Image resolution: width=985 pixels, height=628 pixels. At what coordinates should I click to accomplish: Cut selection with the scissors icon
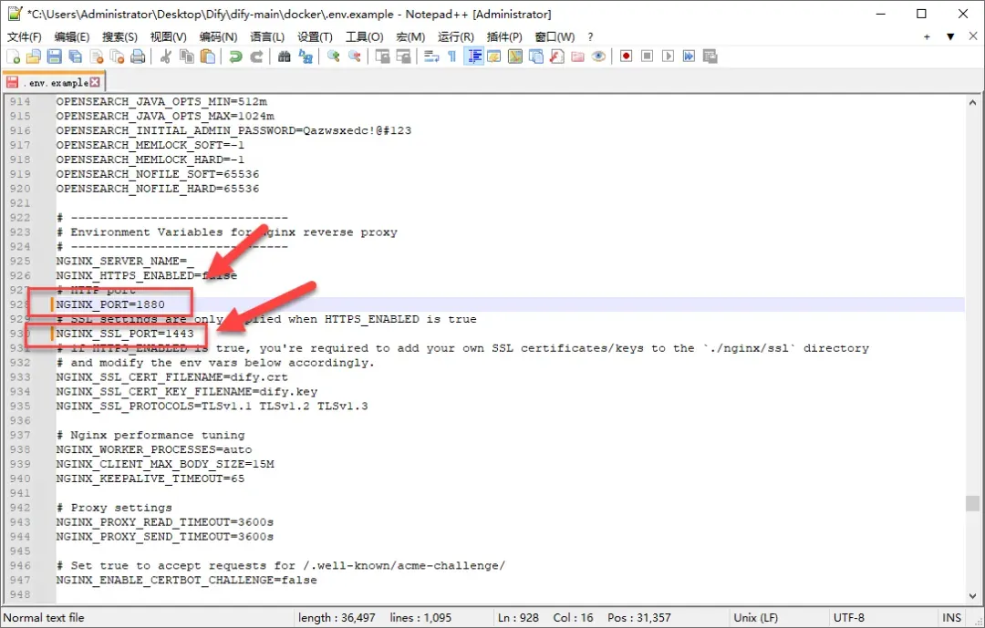tap(166, 57)
